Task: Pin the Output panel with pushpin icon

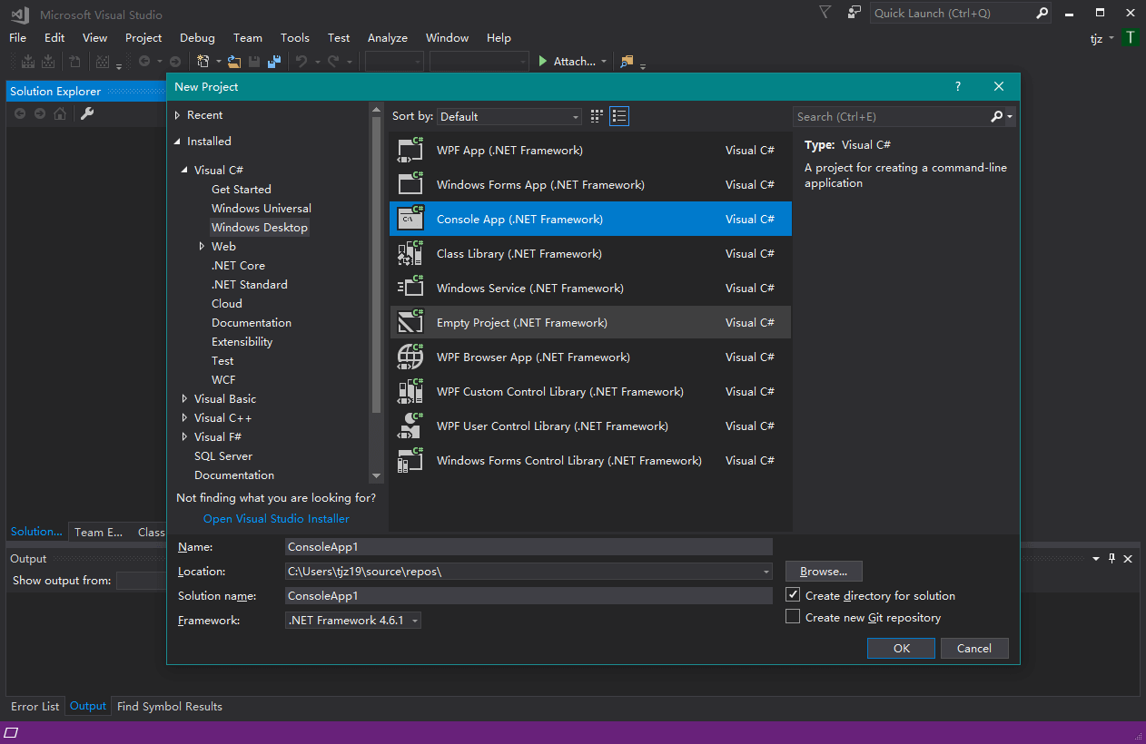Action: point(1111,559)
